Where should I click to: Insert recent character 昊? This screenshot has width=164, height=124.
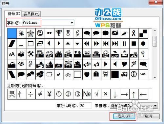(12, 94)
